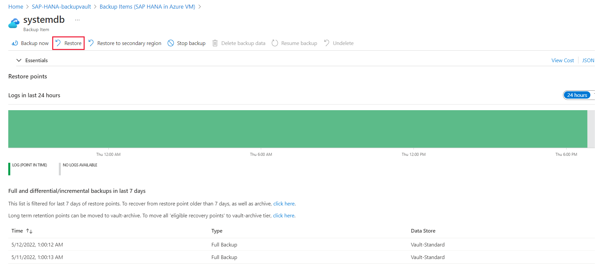Open View Cost link
Viewport: 595px width, 264px height.
tap(563, 60)
